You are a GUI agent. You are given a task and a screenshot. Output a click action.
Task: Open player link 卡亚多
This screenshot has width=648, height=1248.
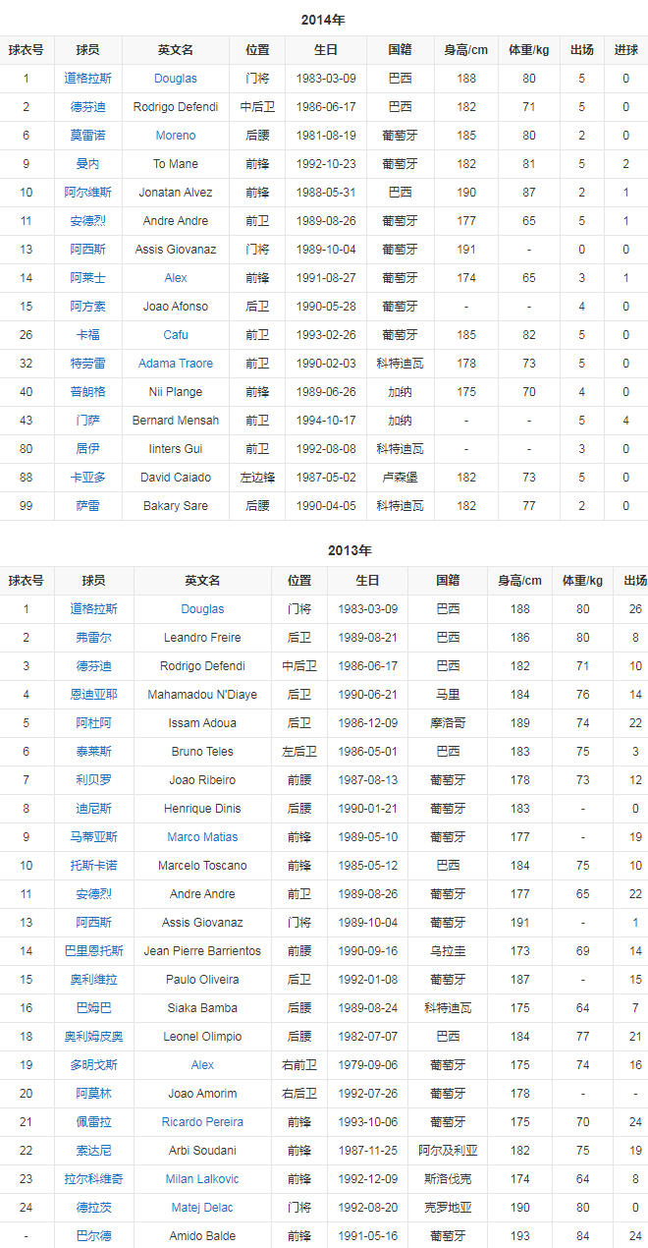(88, 478)
